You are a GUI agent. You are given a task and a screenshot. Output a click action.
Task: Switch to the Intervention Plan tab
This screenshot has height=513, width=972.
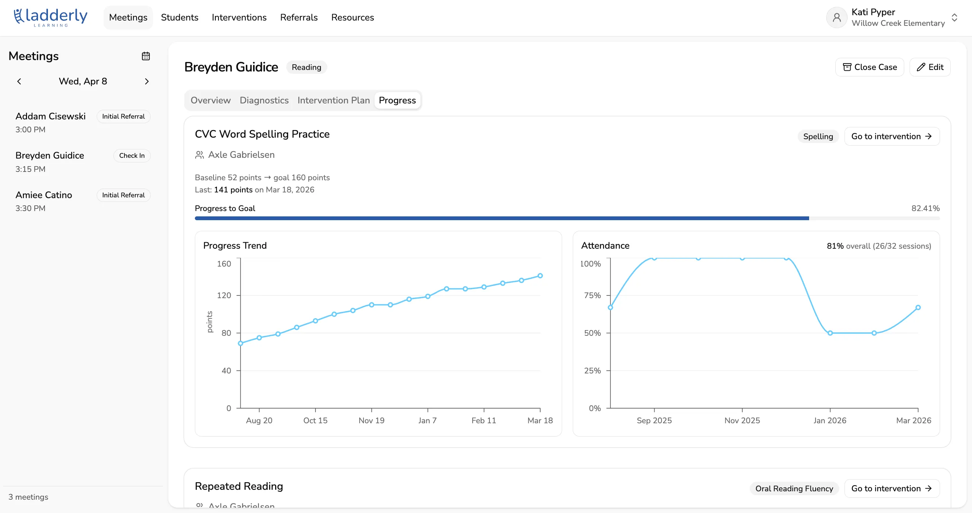333,100
